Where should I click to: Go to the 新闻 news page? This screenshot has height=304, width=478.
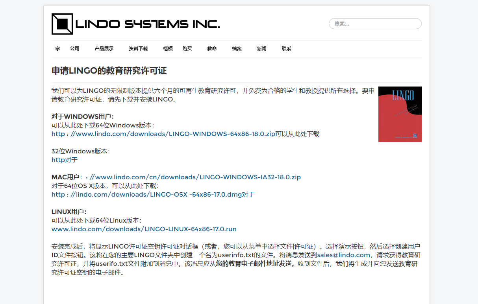(x=261, y=49)
